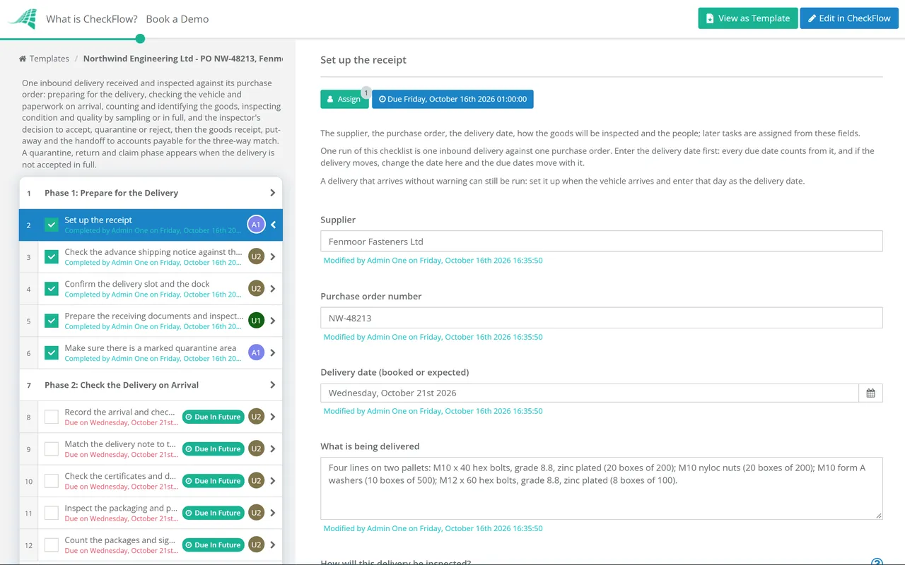
Task: Uncheck Confirm the delivery slot and the dock
Action: point(52,288)
